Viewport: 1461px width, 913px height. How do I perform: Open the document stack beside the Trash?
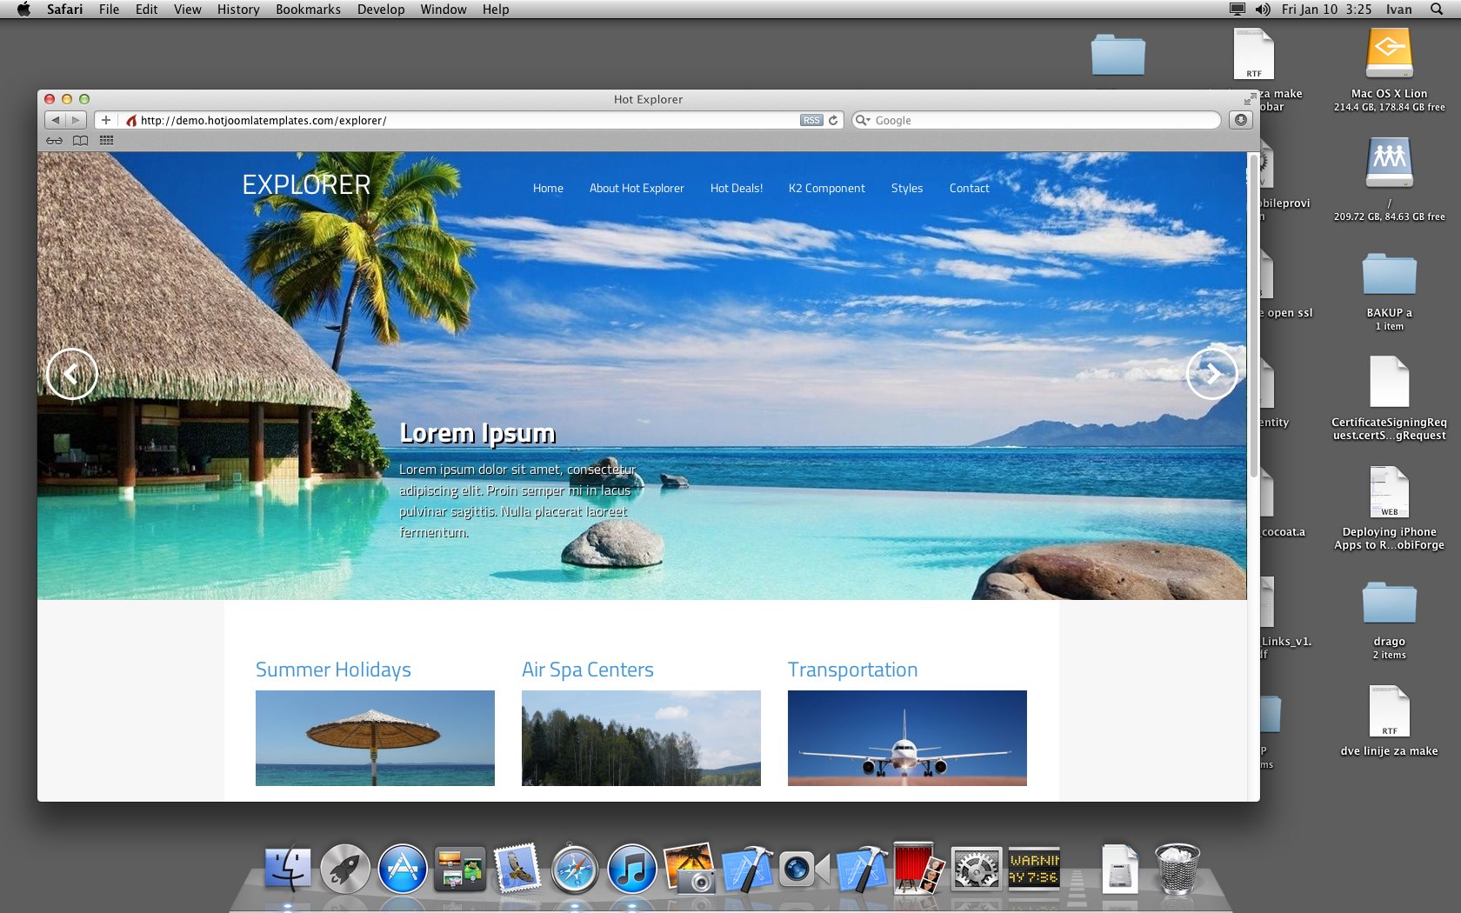point(1120,868)
